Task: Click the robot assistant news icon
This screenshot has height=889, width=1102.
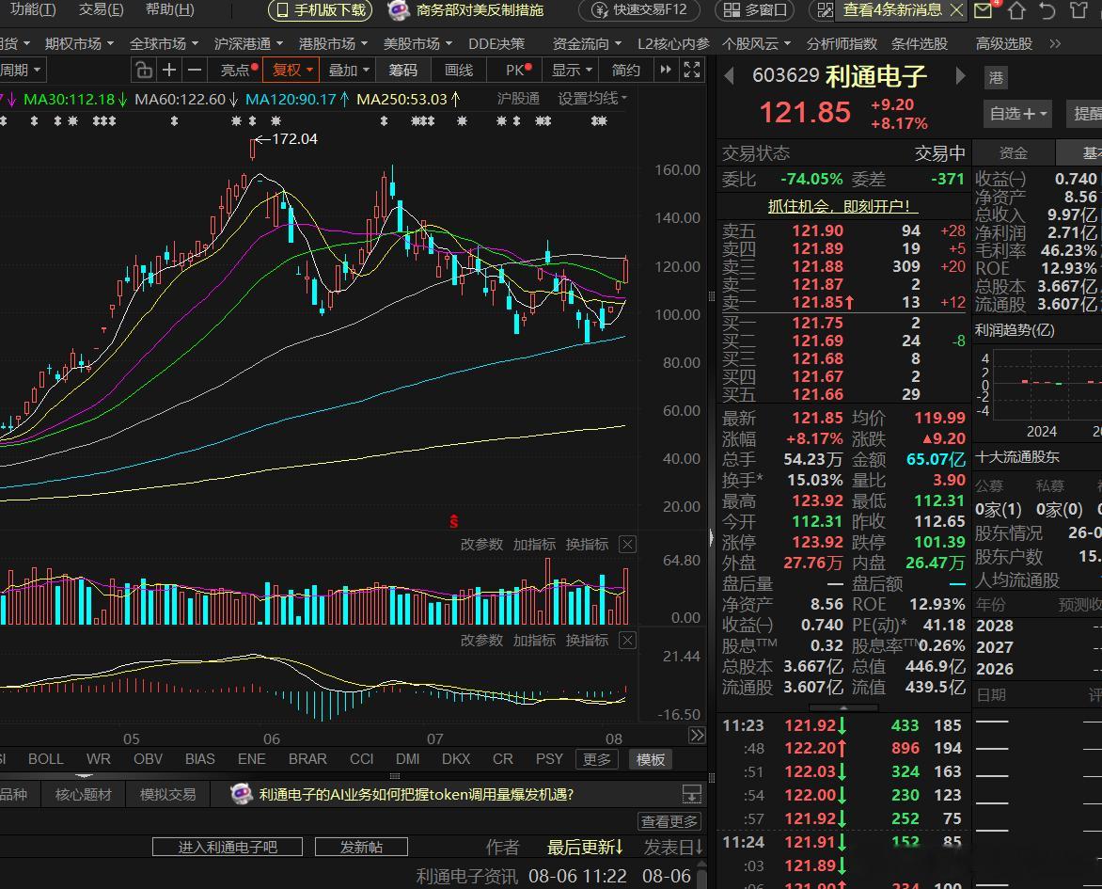Action: point(398,9)
